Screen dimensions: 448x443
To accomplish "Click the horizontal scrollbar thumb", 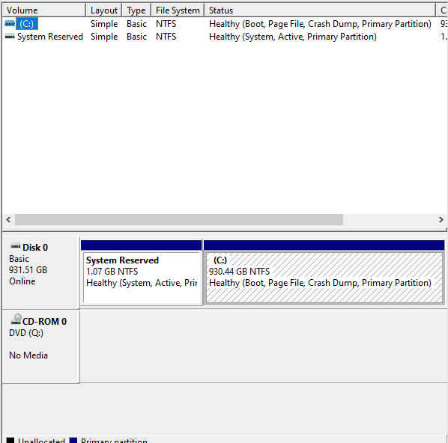I will [179, 219].
